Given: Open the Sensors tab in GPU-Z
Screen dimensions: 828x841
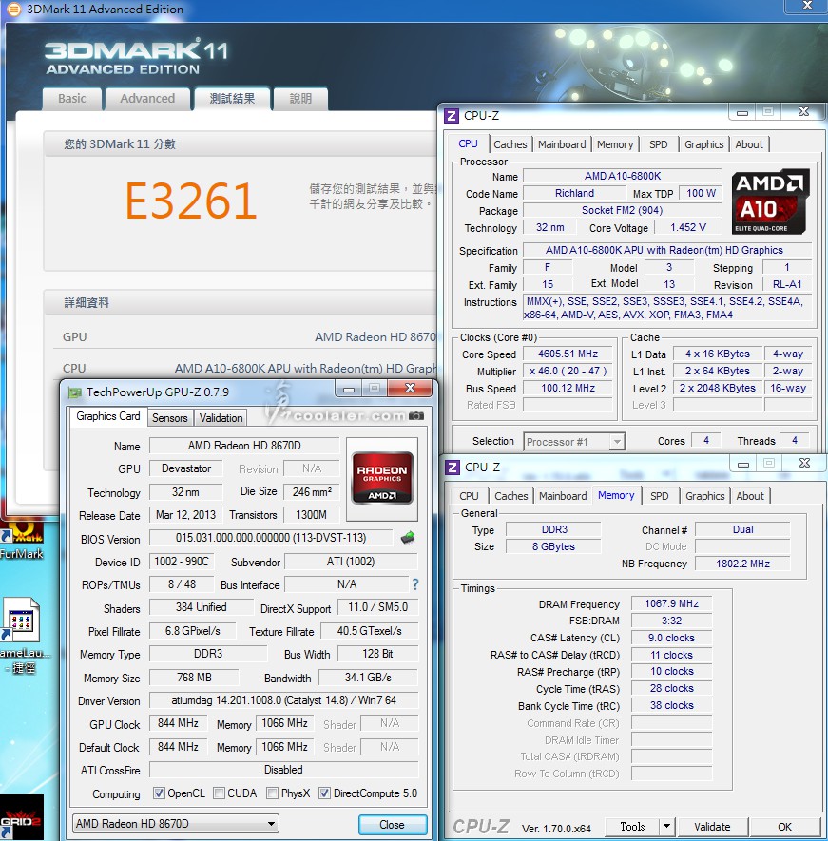Looking at the screenshot, I should coord(169,418).
